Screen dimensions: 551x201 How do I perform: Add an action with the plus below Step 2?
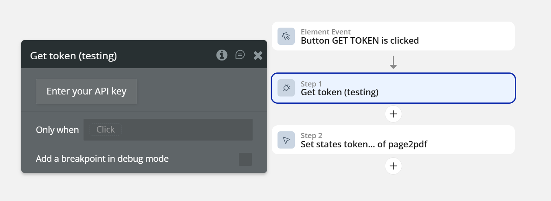point(393,166)
